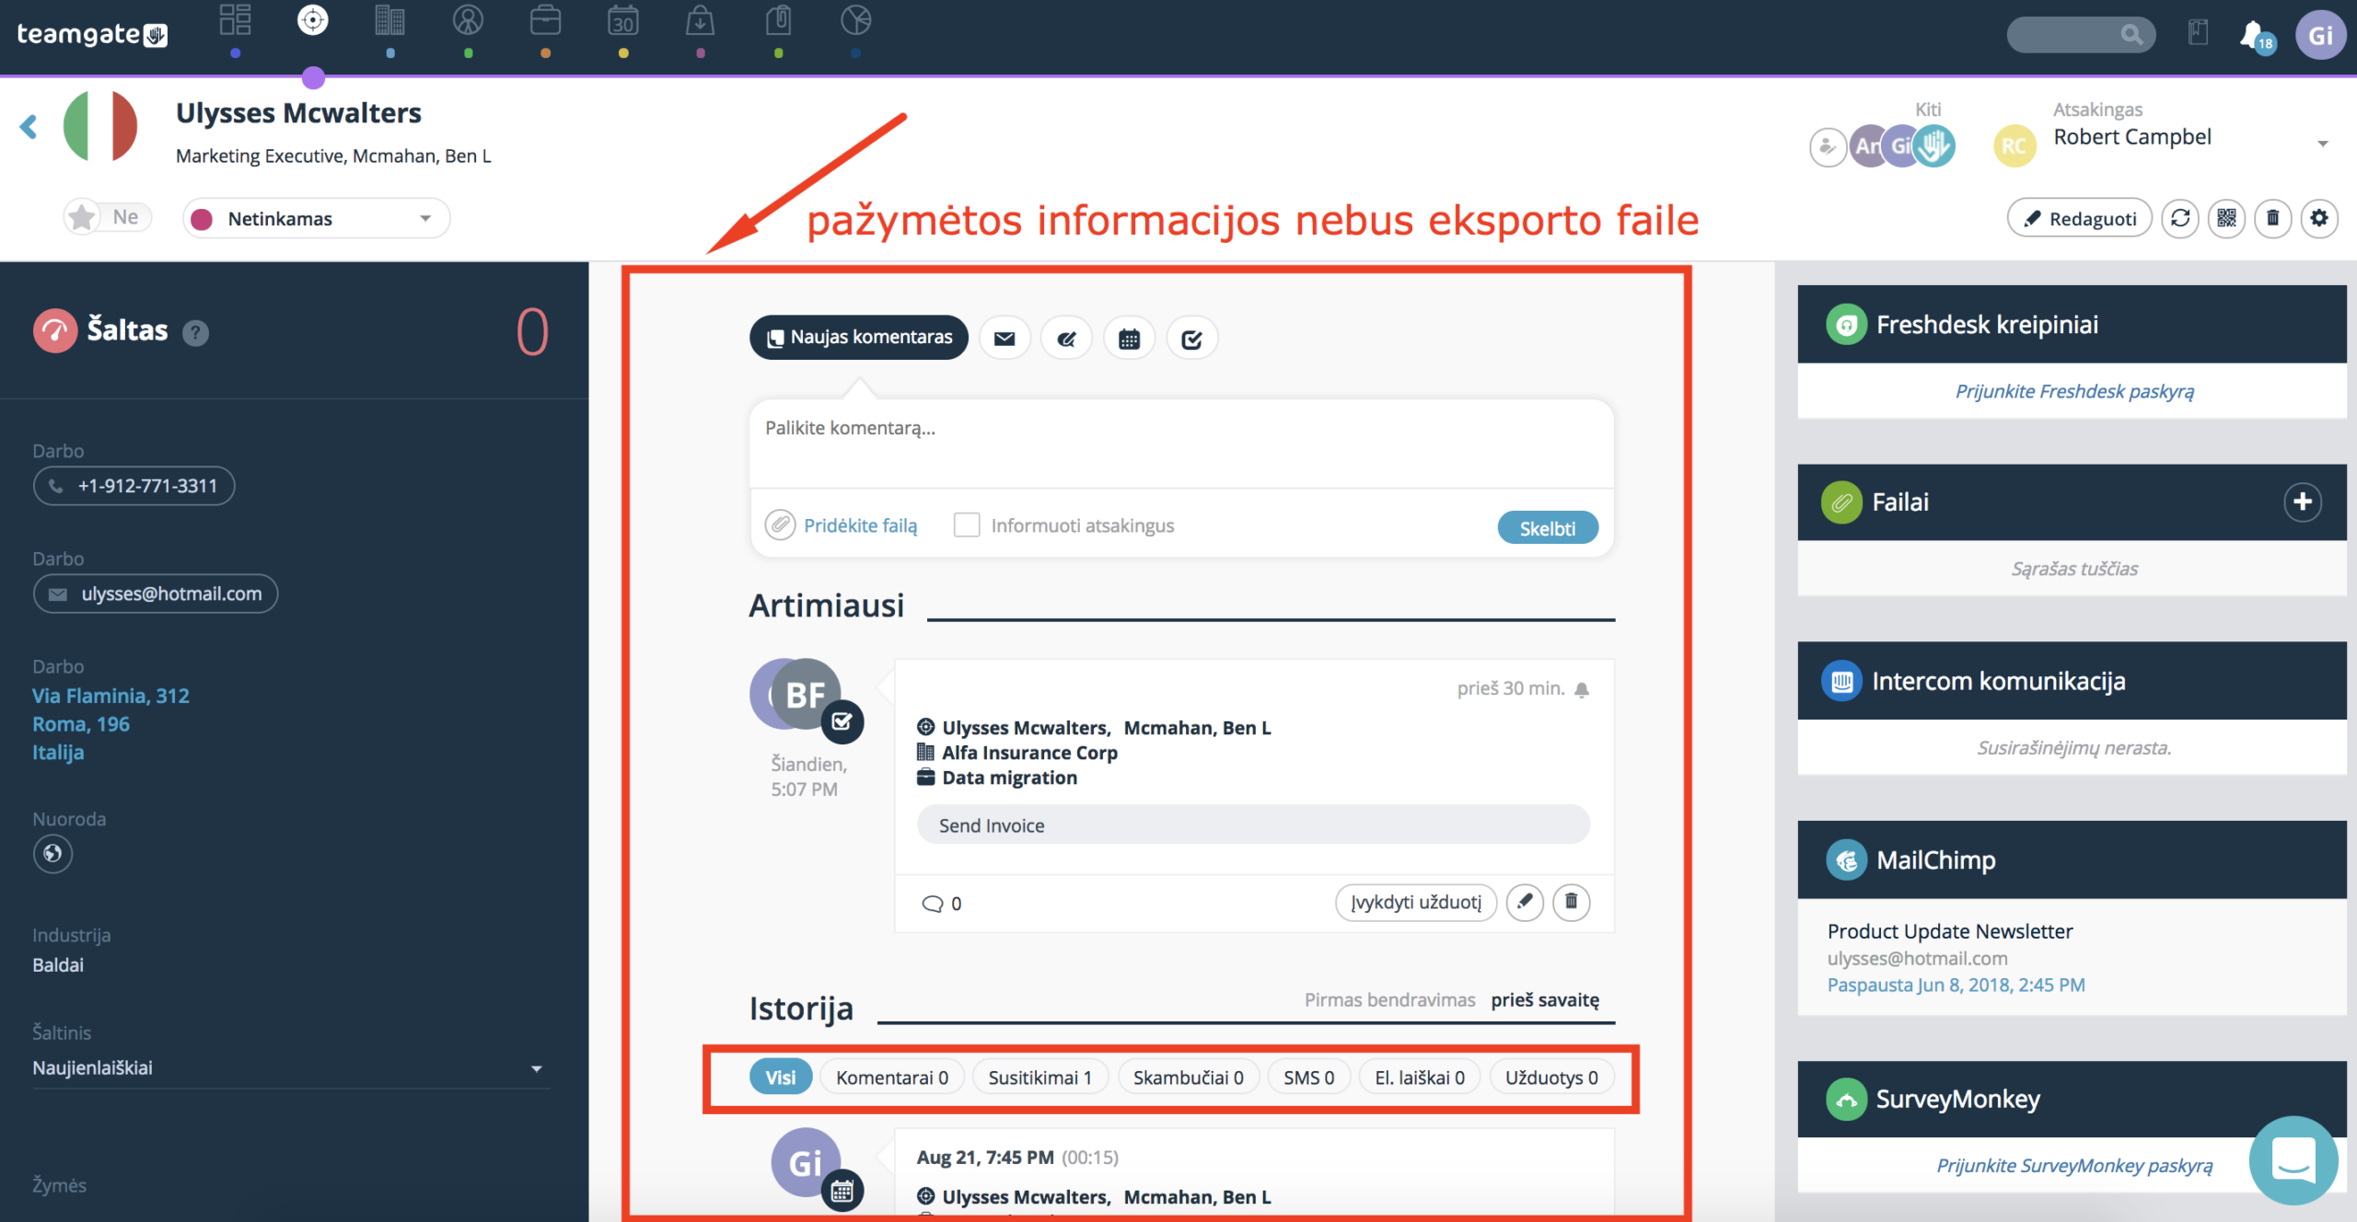
Task: Select the Visi history filter tab
Action: (x=781, y=1078)
